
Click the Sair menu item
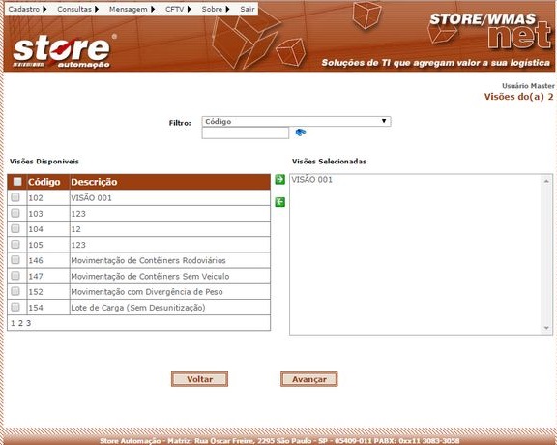pos(248,9)
